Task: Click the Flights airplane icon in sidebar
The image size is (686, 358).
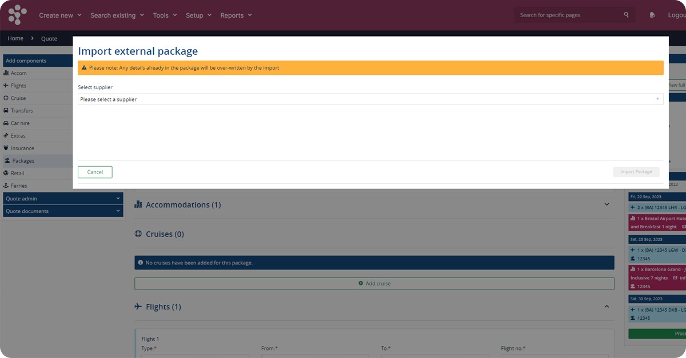Action: [6, 86]
